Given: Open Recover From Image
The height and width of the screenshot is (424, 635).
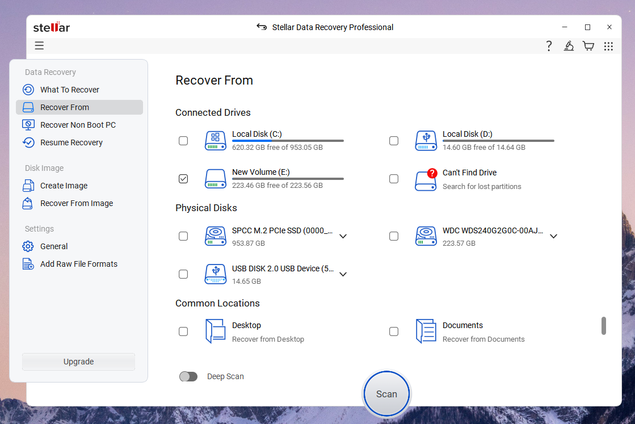Looking at the screenshot, I should tap(77, 203).
